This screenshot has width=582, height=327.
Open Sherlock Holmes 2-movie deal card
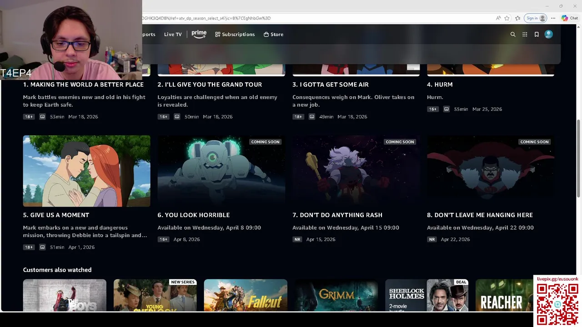[x=426, y=295]
